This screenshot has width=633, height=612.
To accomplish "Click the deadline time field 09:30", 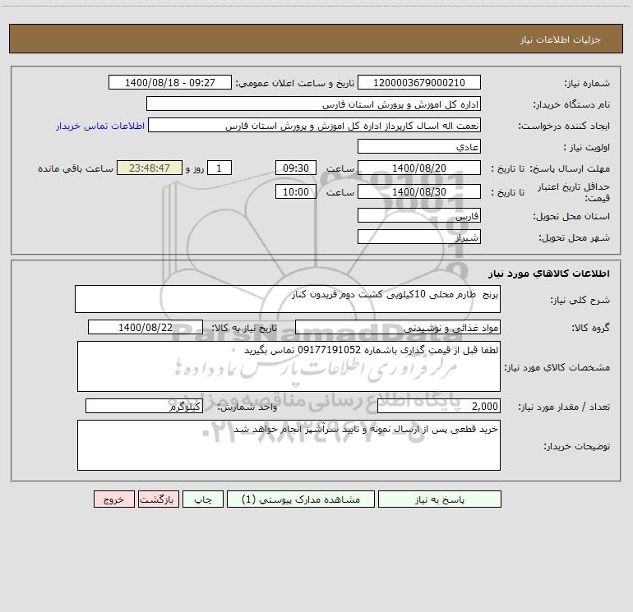I will point(295,168).
